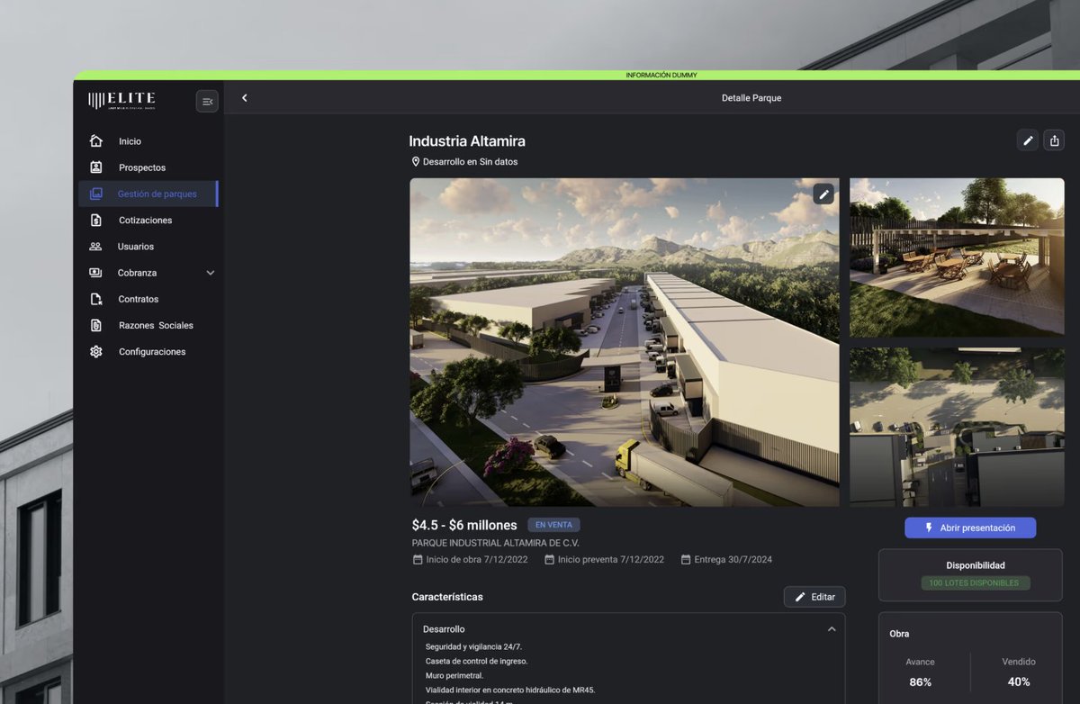
Task: Click the Vendido 40% value
Action: pos(1019,681)
